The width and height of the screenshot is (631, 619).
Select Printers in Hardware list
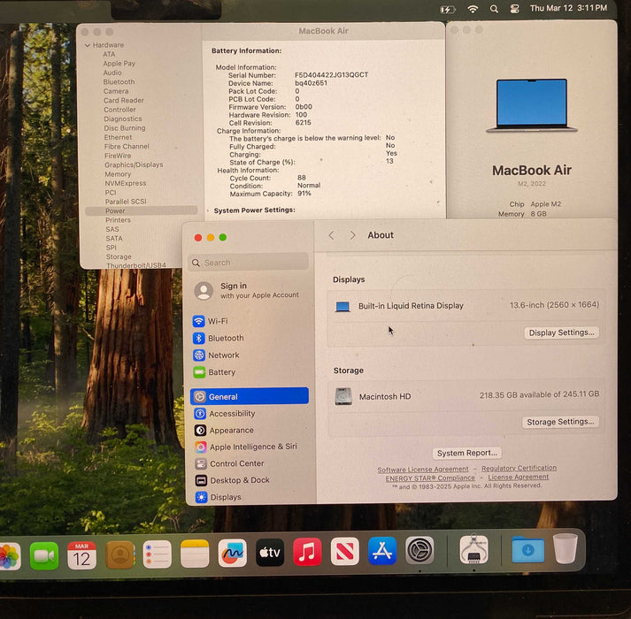tap(118, 220)
